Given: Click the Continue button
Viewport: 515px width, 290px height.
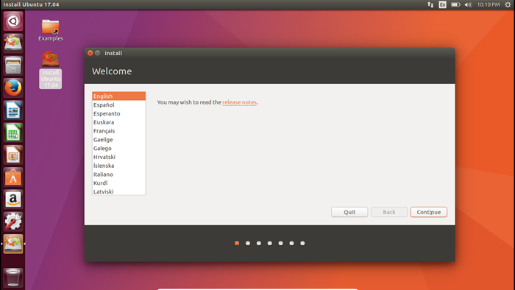Looking at the screenshot, I should coord(429,212).
